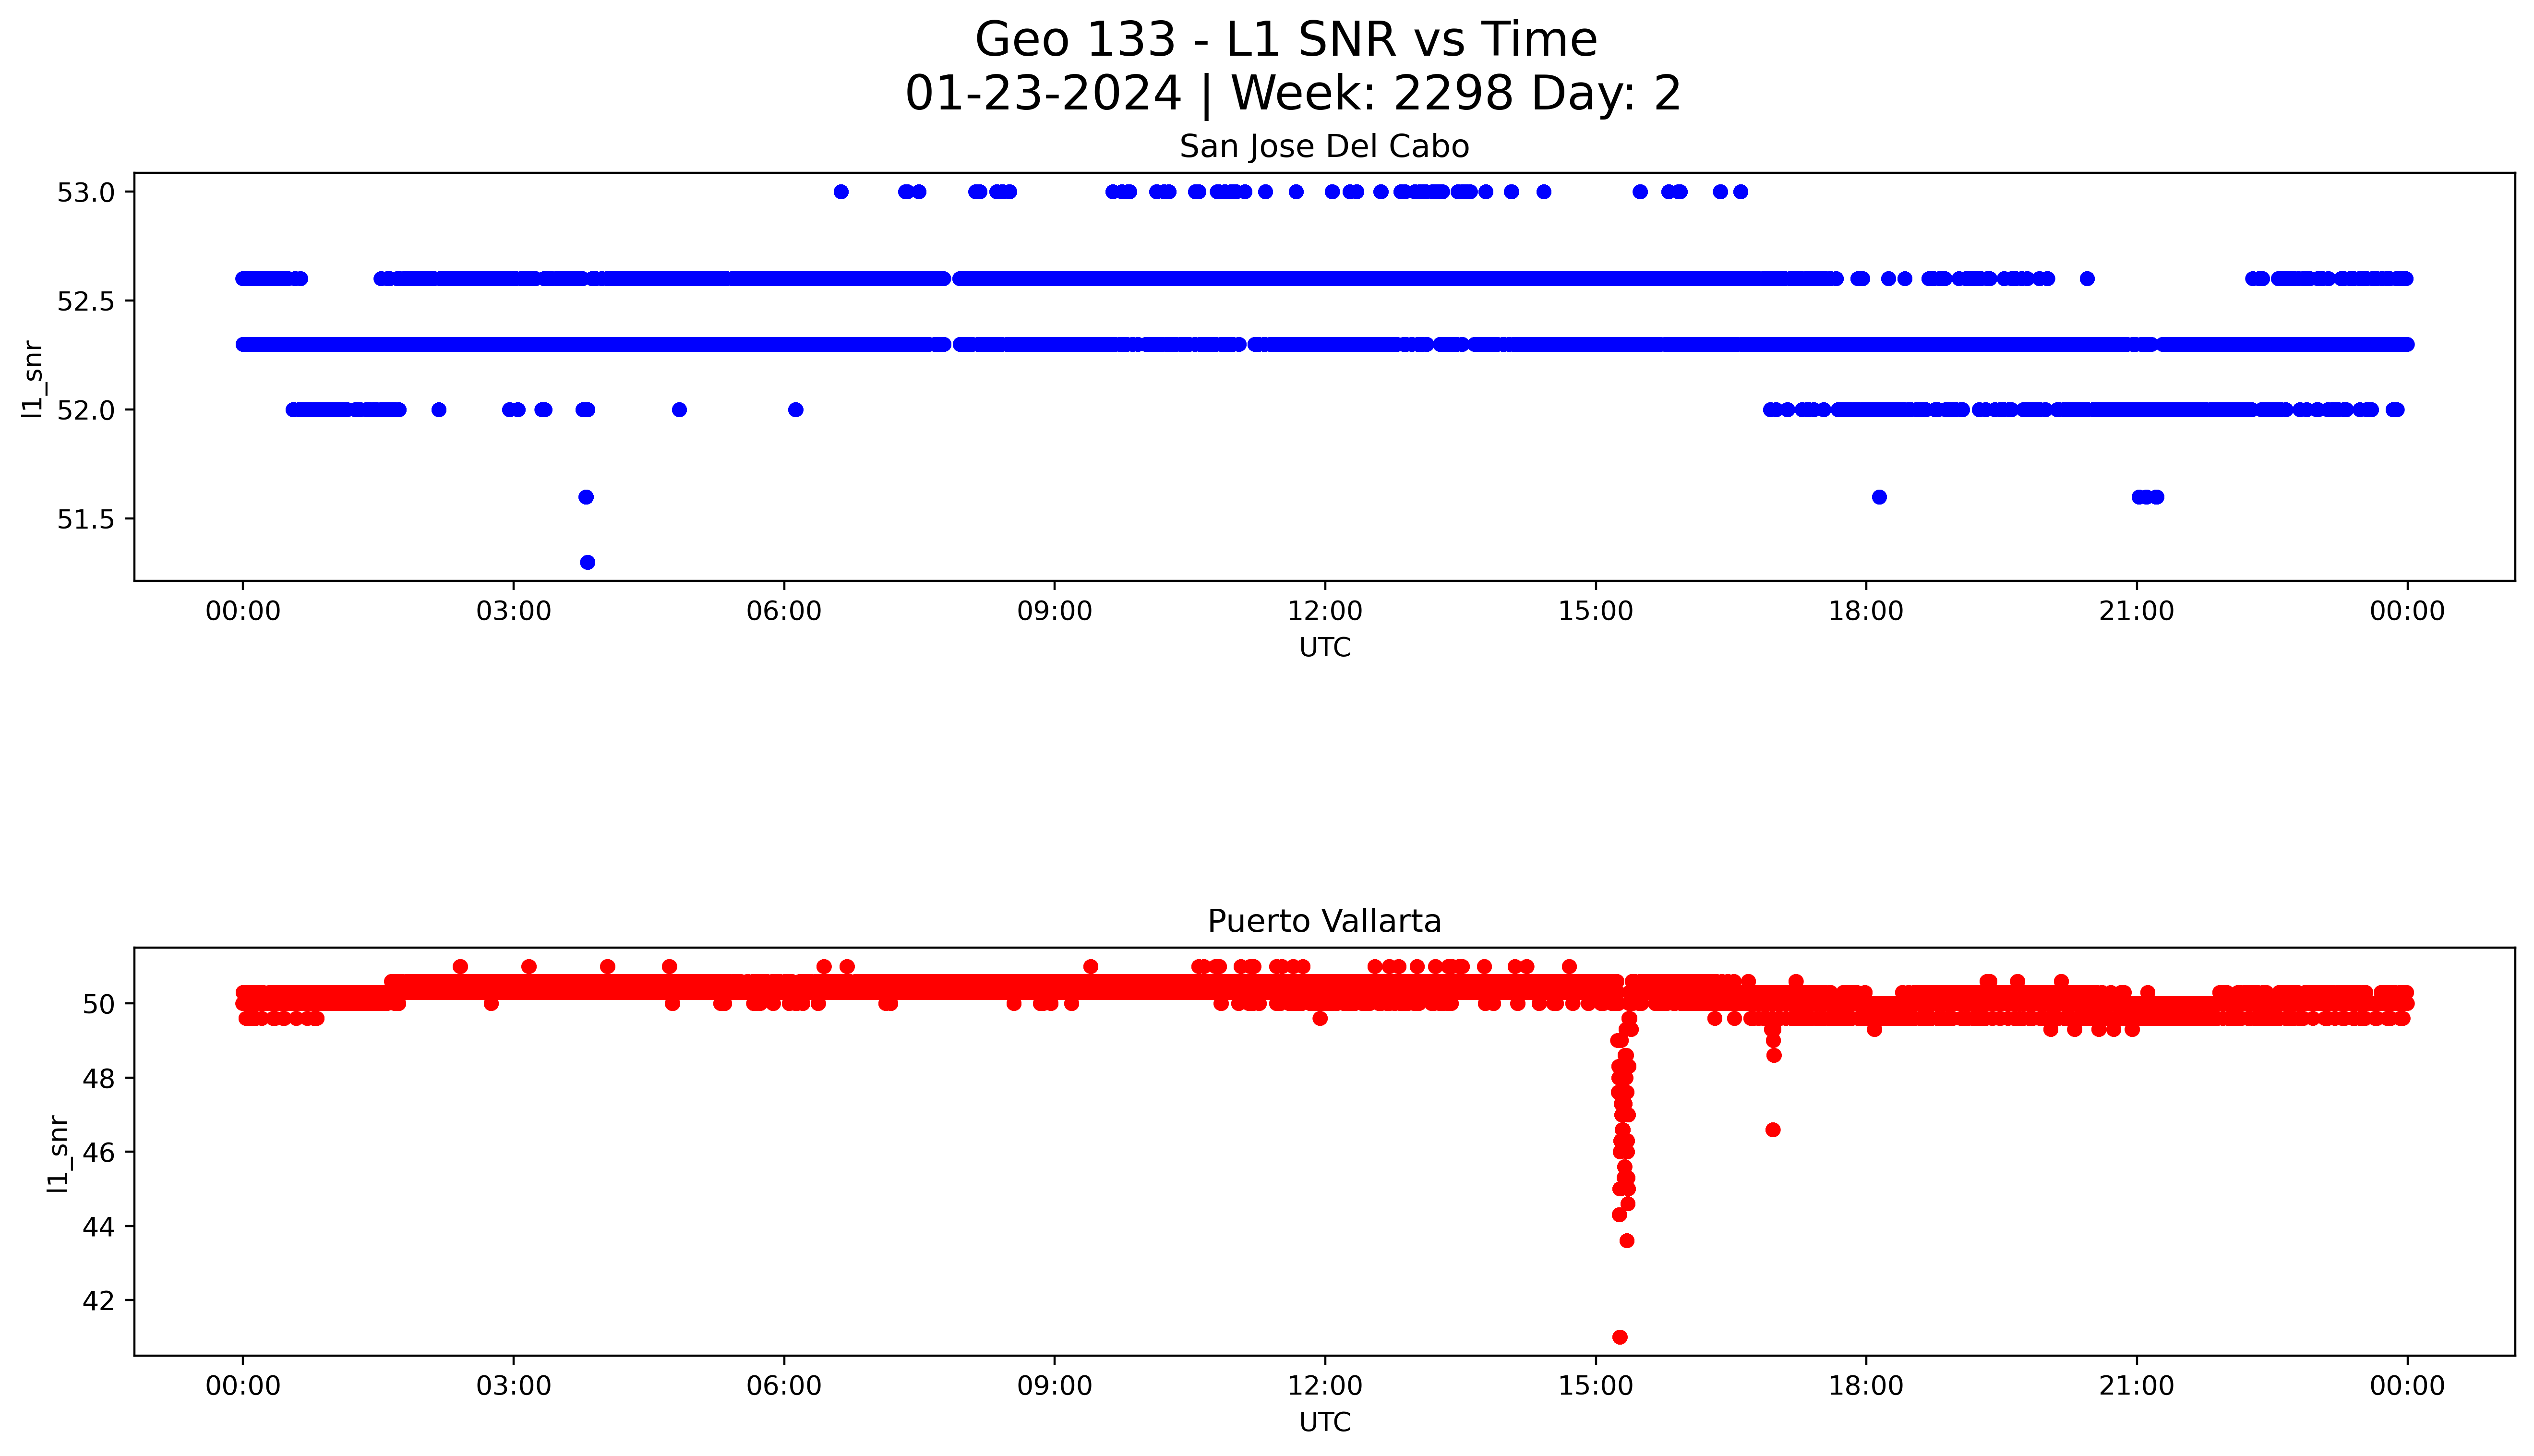The height and width of the screenshot is (1456, 2534).
Task: Click the single blue 51.6 point near 18:00
Action: (1879, 497)
